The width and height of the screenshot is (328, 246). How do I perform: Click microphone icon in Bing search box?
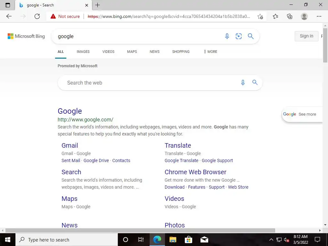pyautogui.click(x=227, y=36)
